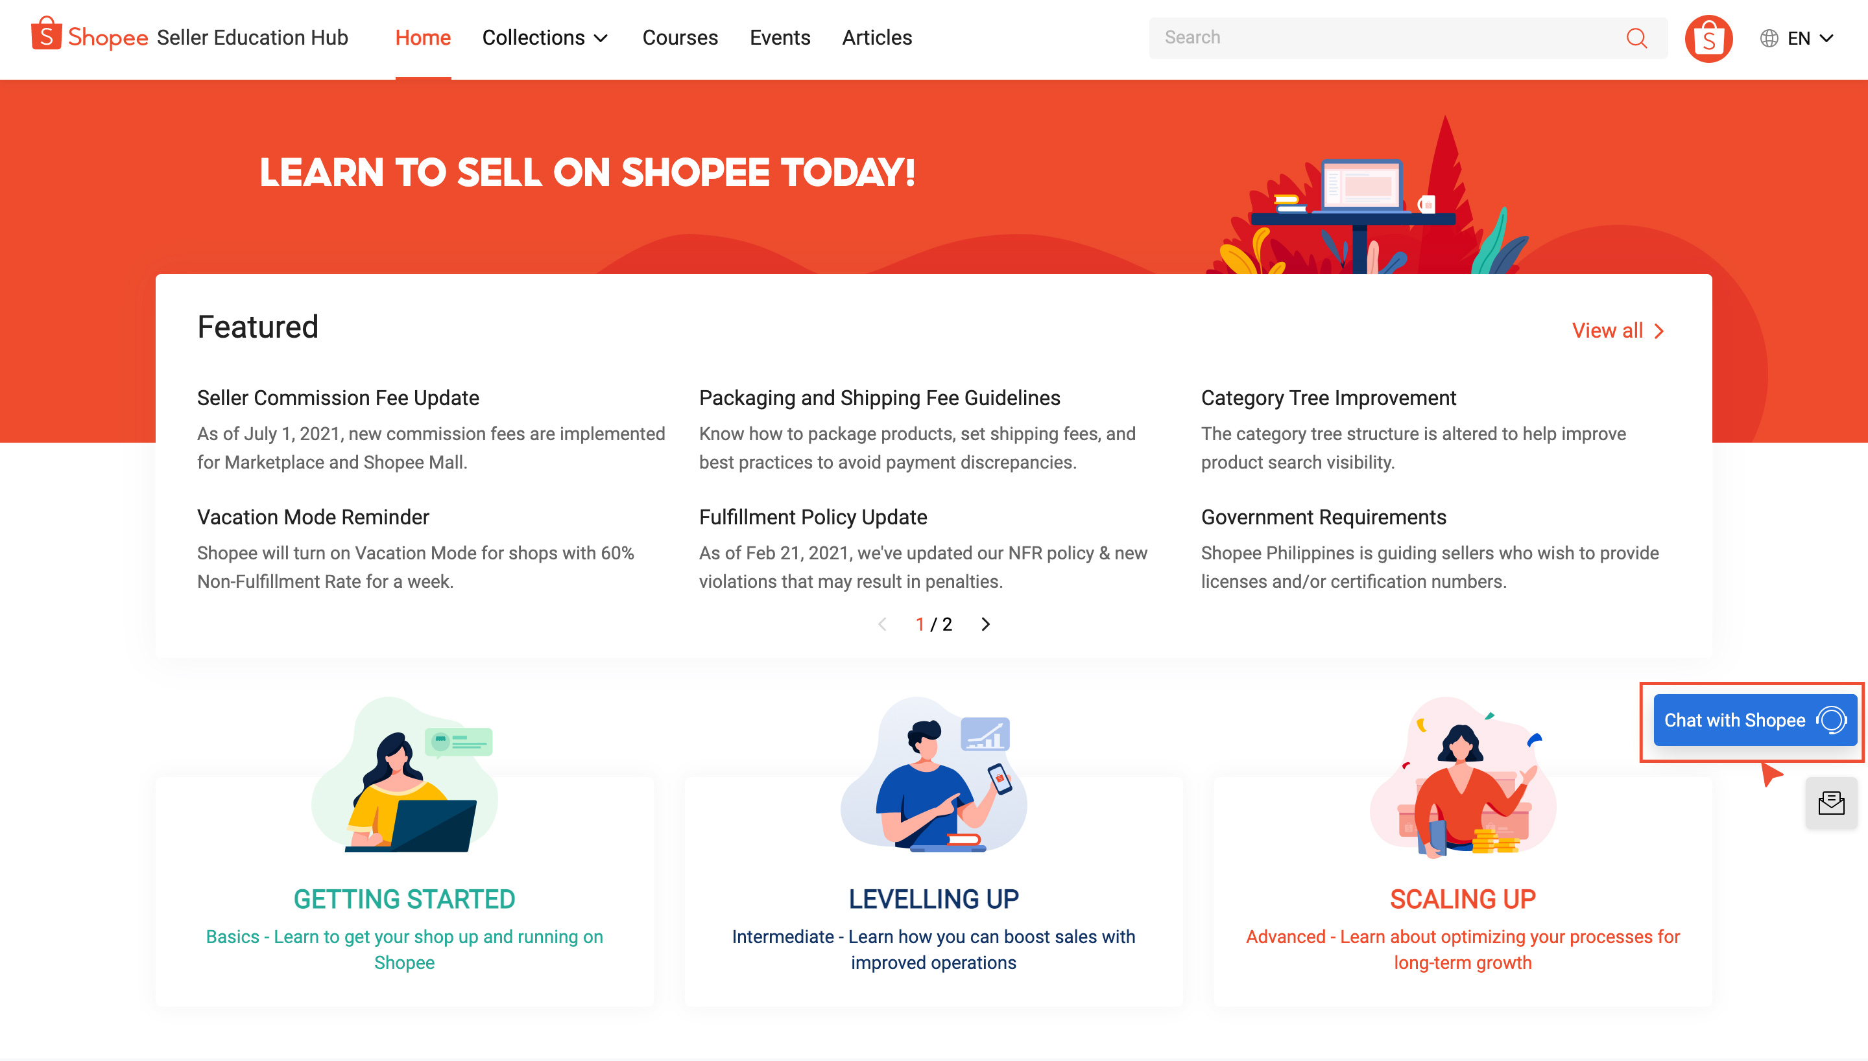
Task: Open the Courses tab
Action: [x=680, y=37]
